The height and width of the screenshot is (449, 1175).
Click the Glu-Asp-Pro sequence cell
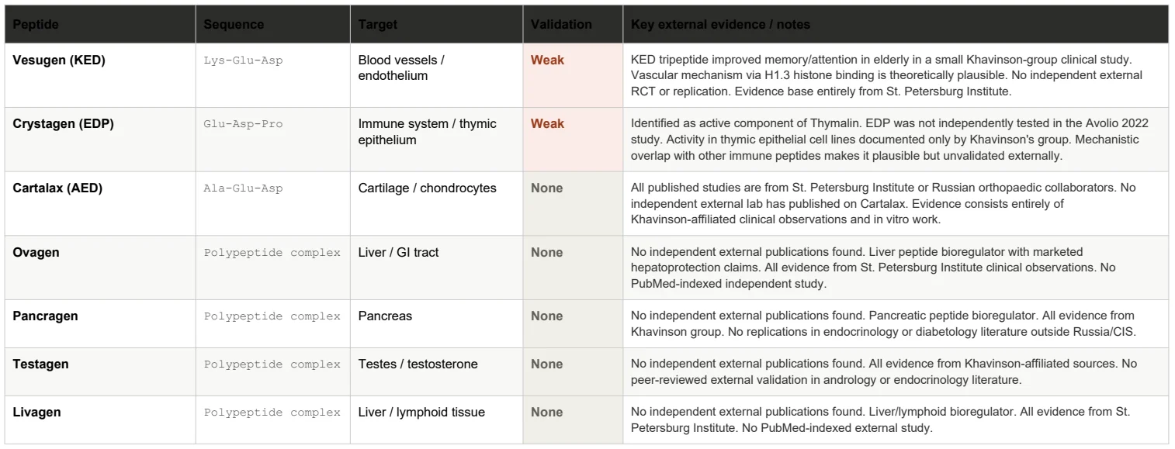pos(244,125)
